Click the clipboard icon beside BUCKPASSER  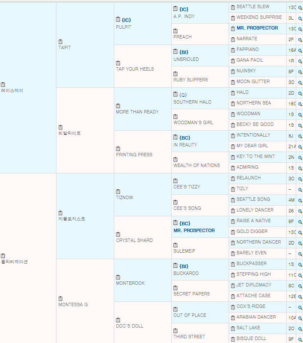pos(233,264)
